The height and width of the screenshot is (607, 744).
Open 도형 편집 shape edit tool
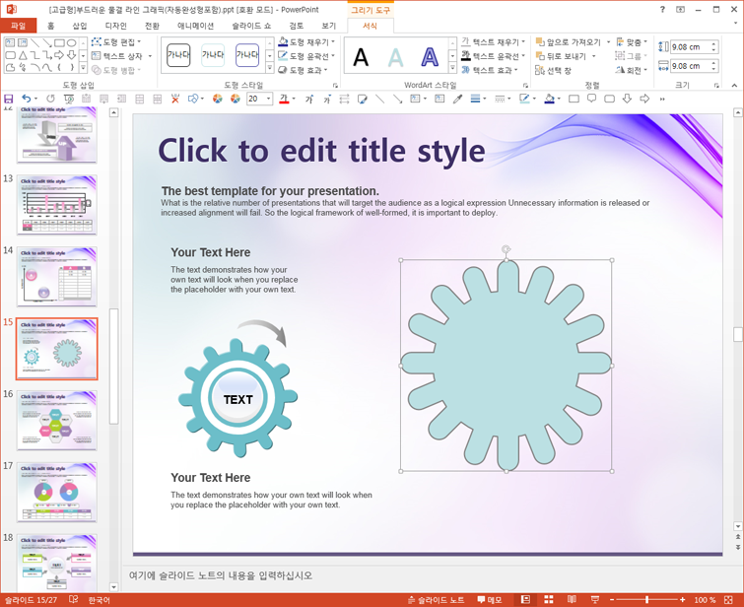coord(116,42)
